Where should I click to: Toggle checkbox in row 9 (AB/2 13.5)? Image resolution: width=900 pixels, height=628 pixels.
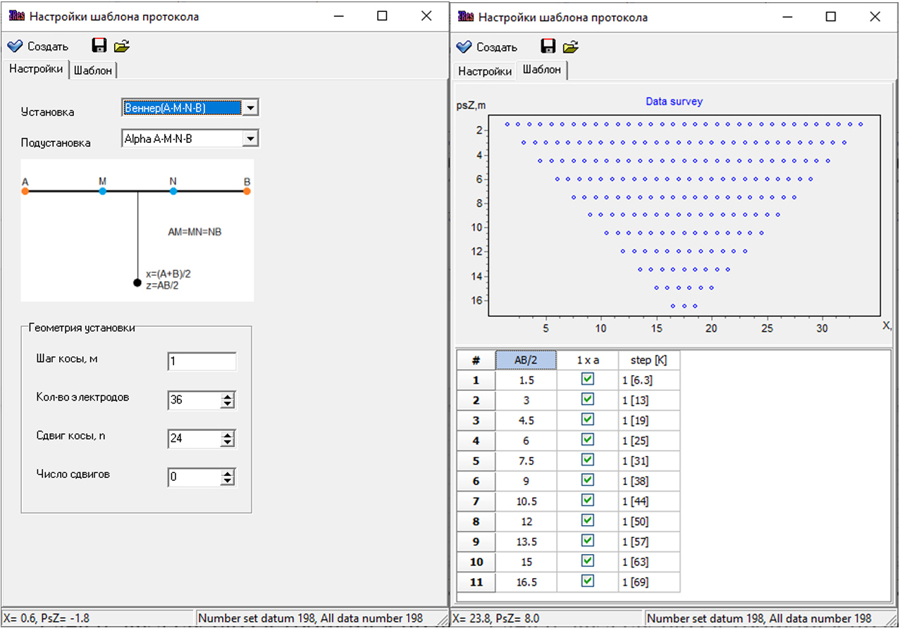588,541
